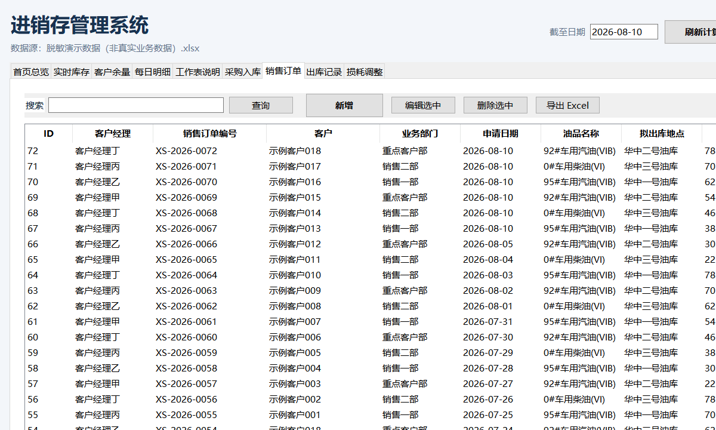Viewport: 716px width, 430px height.
Task: Open the 客户余量 tab
Action: pos(112,72)
